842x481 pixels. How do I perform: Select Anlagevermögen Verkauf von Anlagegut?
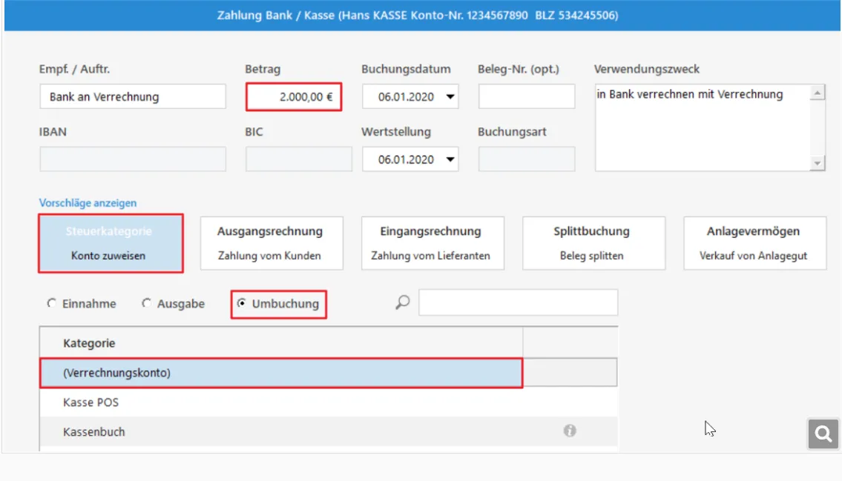(754, 243)
